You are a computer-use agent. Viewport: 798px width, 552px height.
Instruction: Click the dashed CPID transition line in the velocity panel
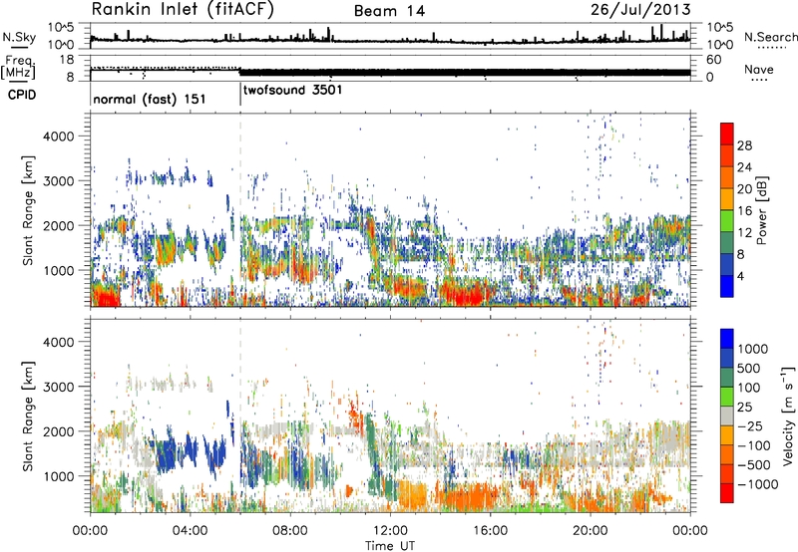tap(240, 415)
